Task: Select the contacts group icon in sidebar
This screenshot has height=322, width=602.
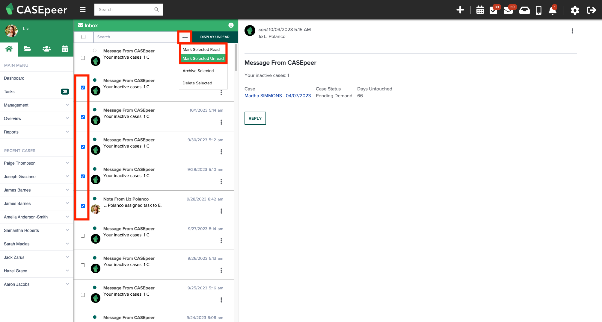Action: 46,49
